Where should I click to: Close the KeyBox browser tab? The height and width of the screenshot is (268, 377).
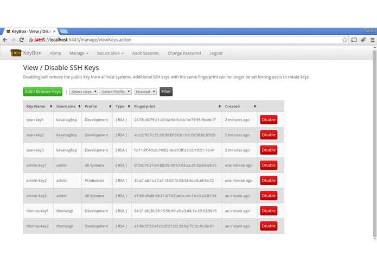pos(54,31)
